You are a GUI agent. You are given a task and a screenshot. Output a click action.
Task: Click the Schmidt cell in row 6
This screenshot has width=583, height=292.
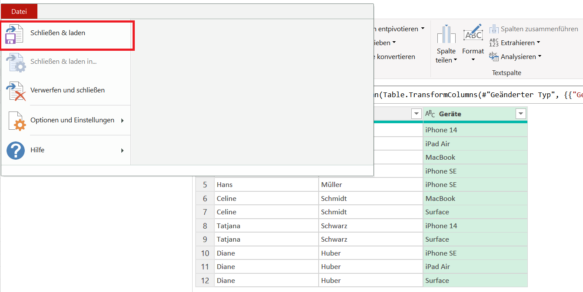[x=371, y=199]
